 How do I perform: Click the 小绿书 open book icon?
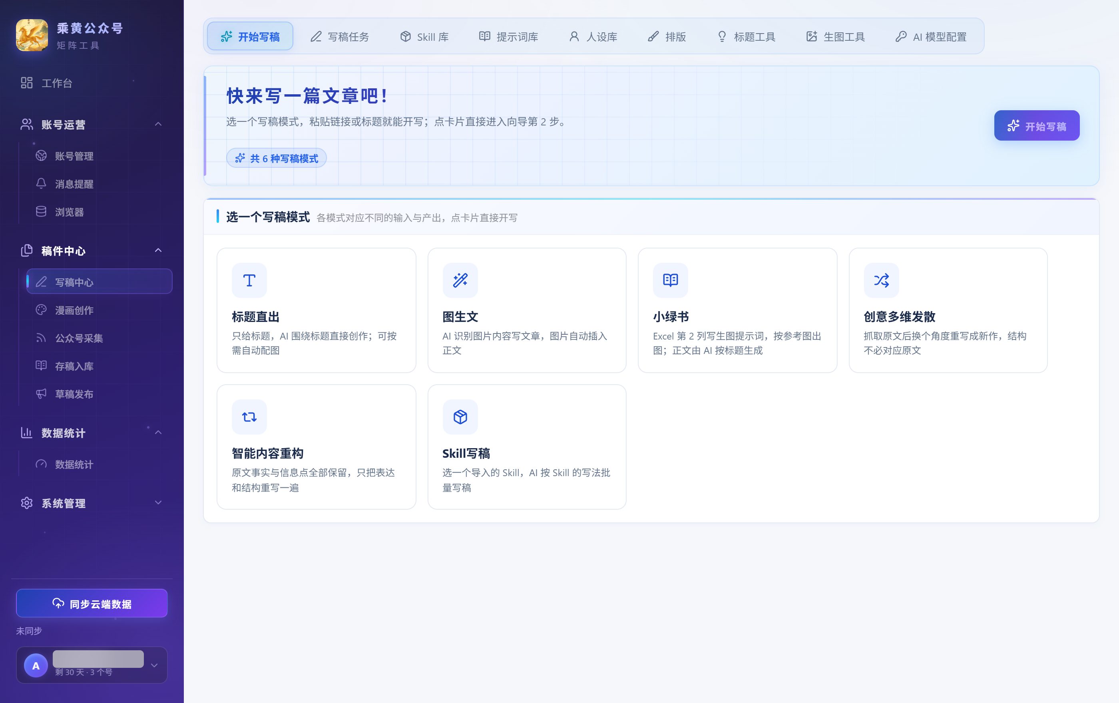tap(670, 280)
